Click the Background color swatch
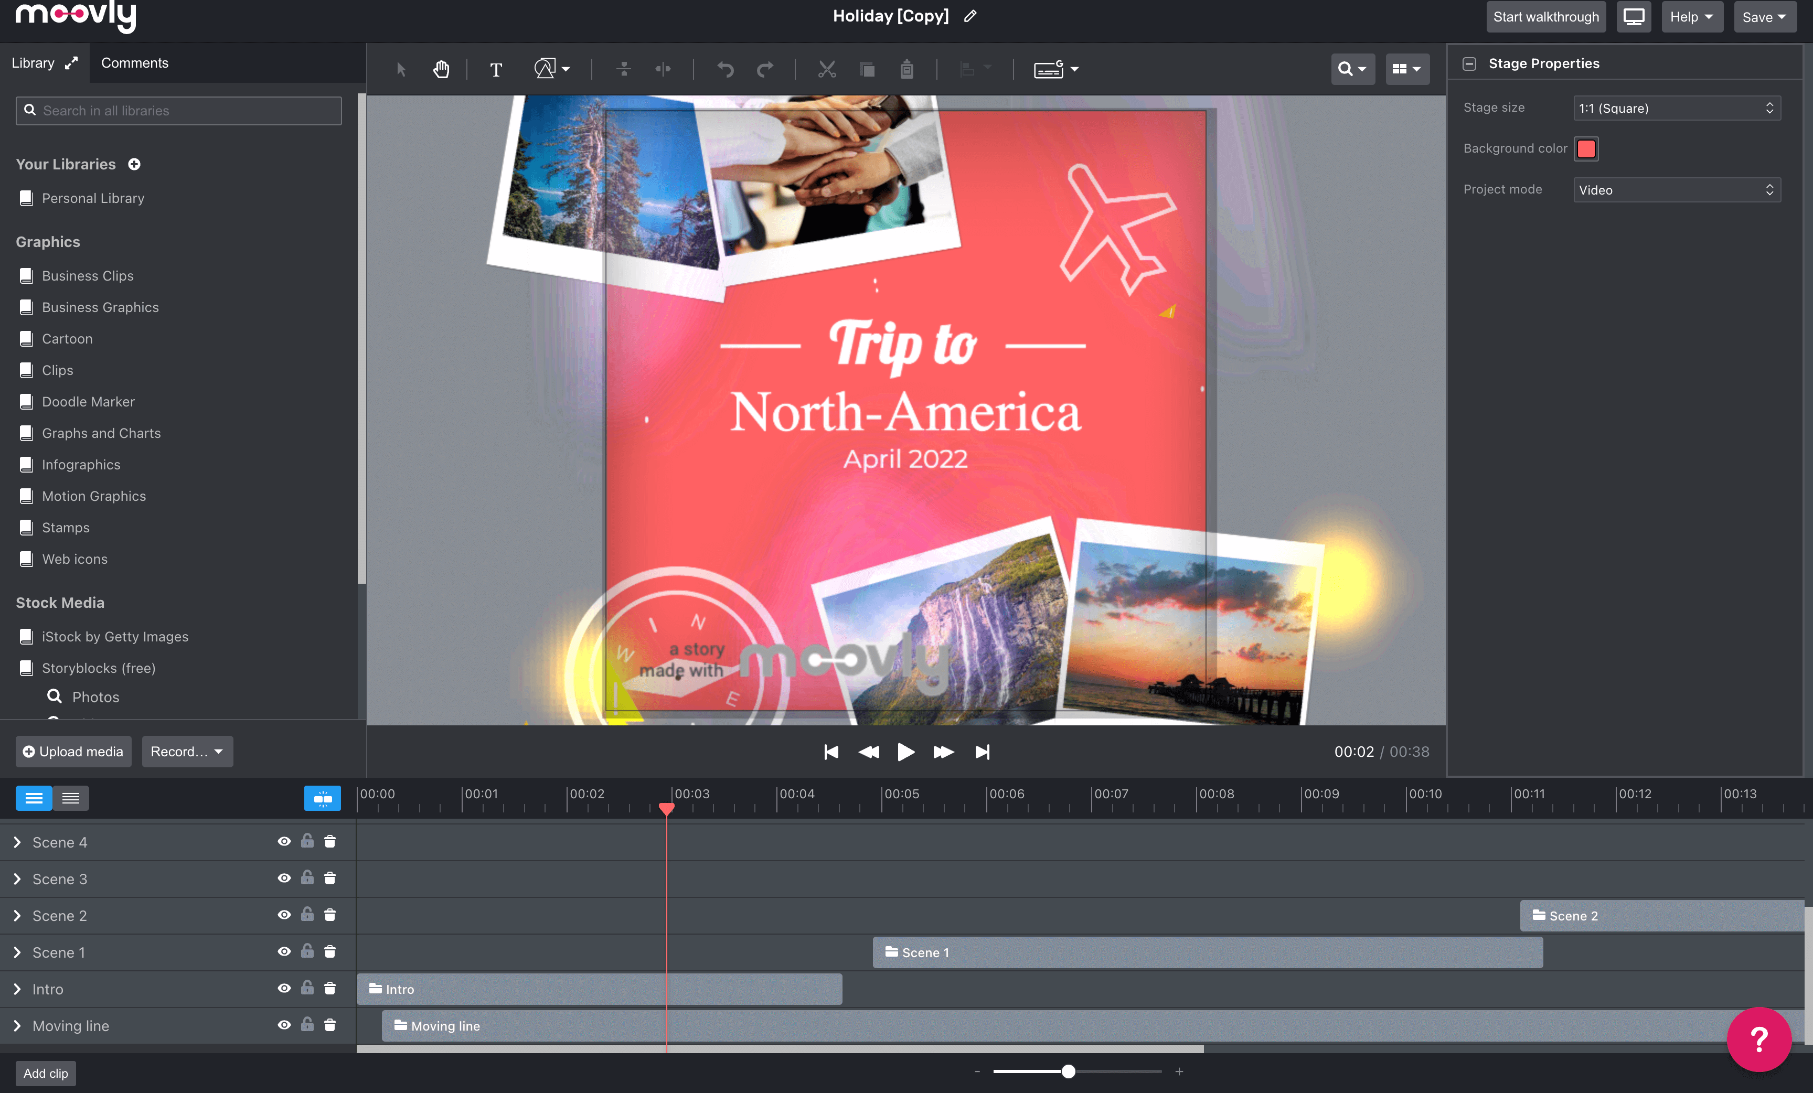Viewport: 1813px width, 1093px height. 1586,148
